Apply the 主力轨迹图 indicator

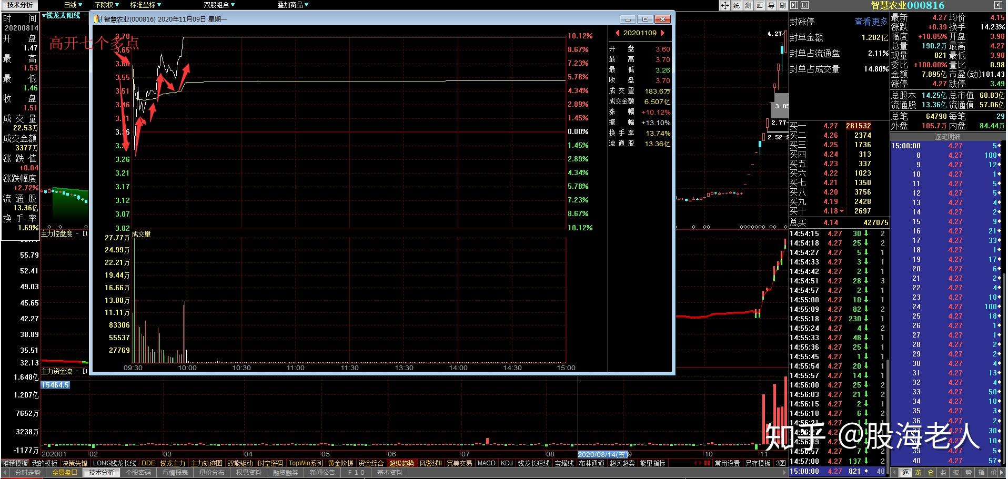tap(206, 463)
